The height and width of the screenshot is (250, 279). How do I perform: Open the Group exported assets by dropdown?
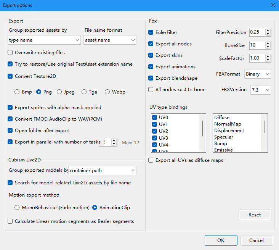tap(44, 40)
